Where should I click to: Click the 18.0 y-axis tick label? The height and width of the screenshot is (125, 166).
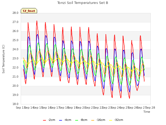pyautogui.click(x=16, y=104)
